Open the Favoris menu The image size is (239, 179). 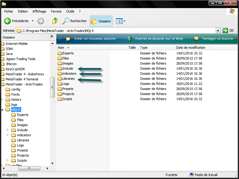(x=56, y=11)
